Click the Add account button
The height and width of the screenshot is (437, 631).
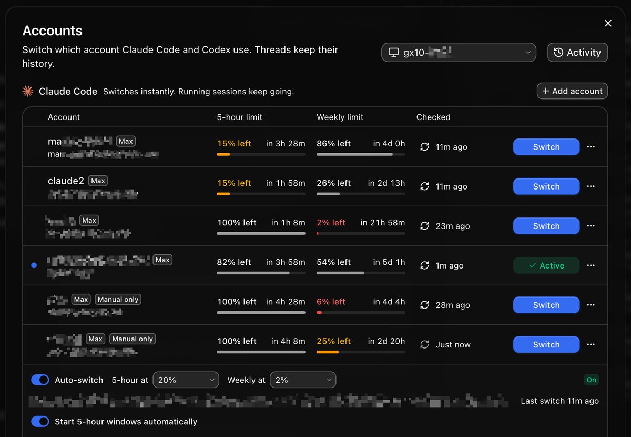(x=572, y=91)
